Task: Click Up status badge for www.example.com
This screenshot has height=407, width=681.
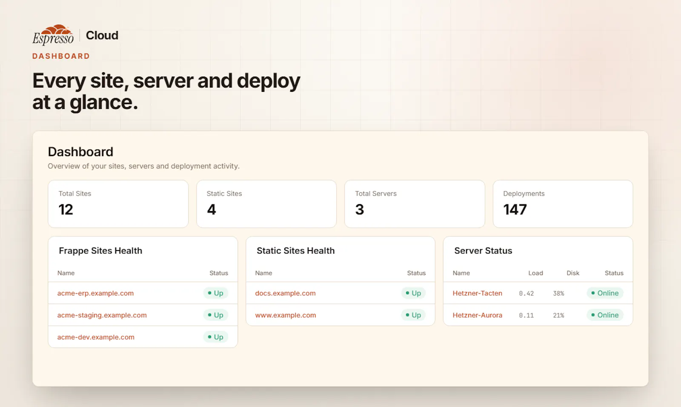Action: click(x=413, y=315)
